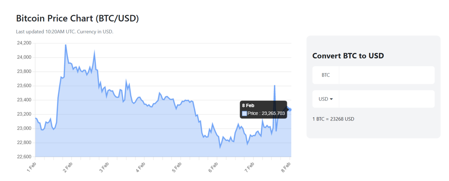This screenshot has height=181, width=449.
Task: Click the BTC amount input field
Action: pyautogui.click(x=387, y=75)
